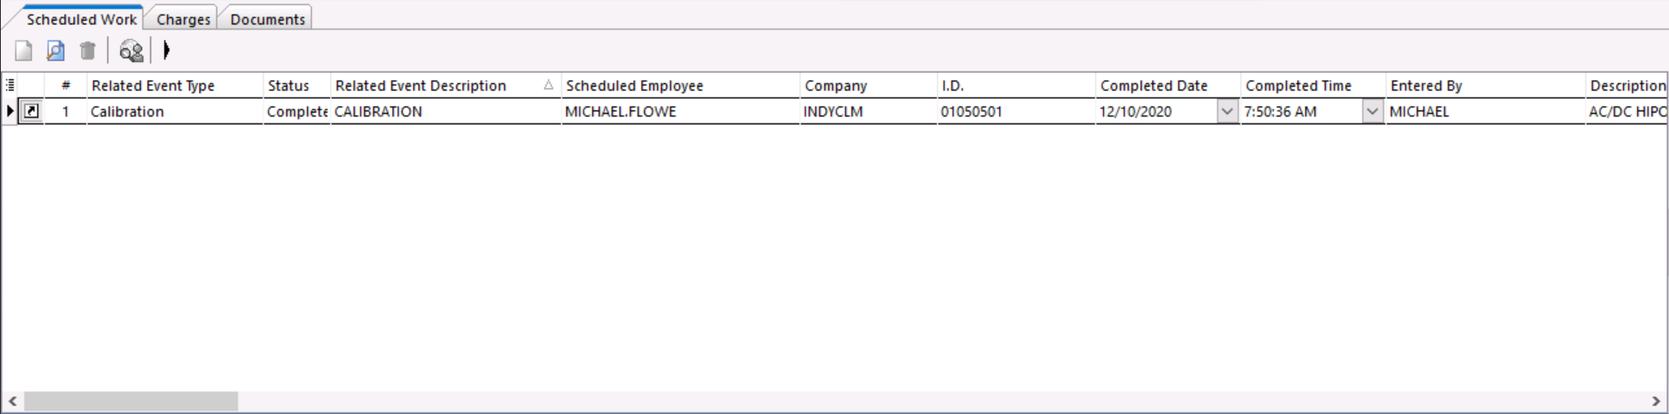Open record with the magnifier document icon
The height and width of the screenshot is (414, 1669).
(55, 51)
